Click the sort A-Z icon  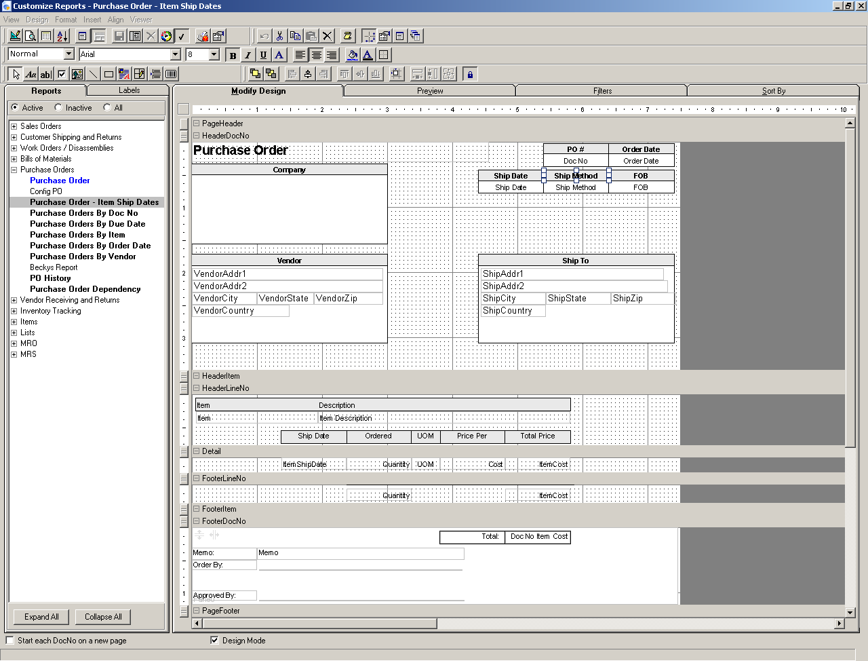coord(62,36)
